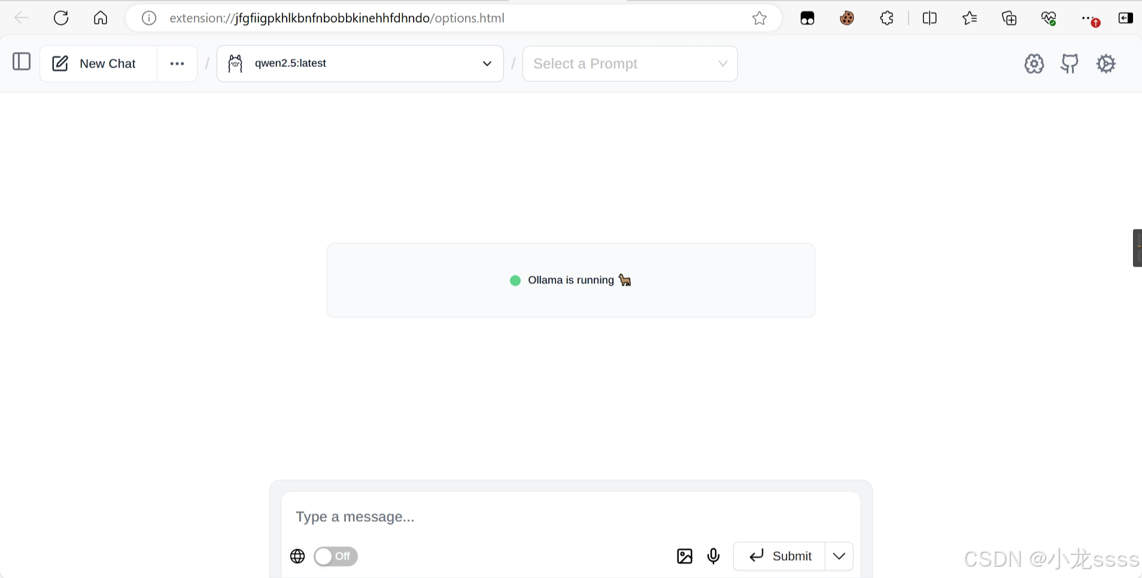Open browser Settings and more menu
Image resolution: width=1142 pixels, height=578 pixels.
(x=1089, y=19)
